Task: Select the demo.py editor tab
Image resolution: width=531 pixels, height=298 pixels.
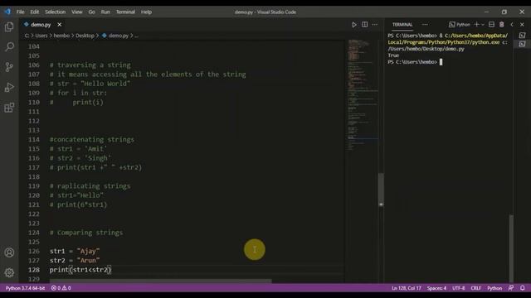Action: coord(41,25)
